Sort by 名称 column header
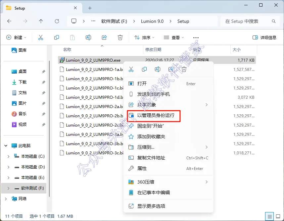The height and width of the screenshot is (221, 284). (67, 49)
